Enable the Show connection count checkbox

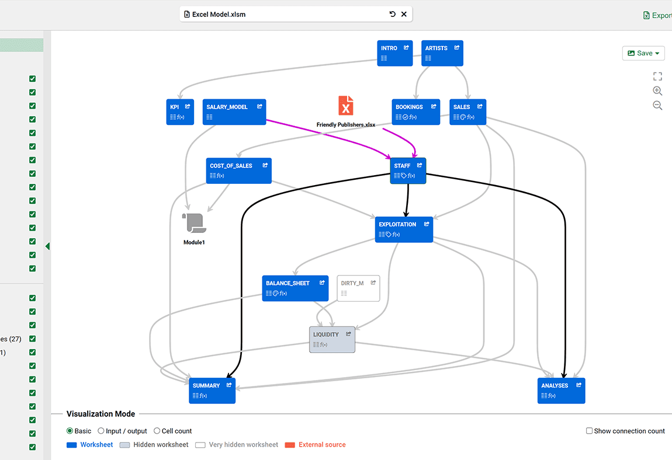pos(589,430)
